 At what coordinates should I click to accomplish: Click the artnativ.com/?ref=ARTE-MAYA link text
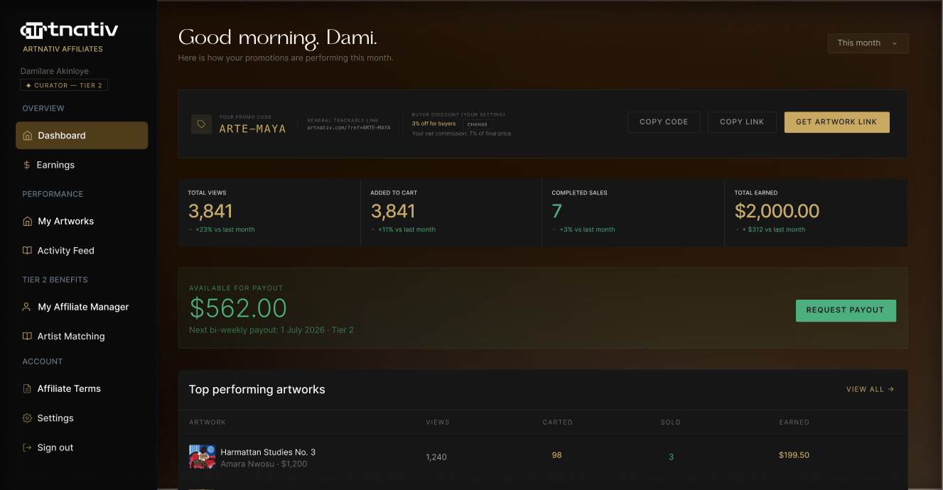349,128
